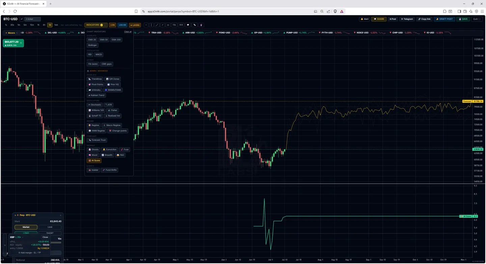Expand Add margin SL / TP section
Image resolution: width=486 pixels, height=264 pixels.
30,253
